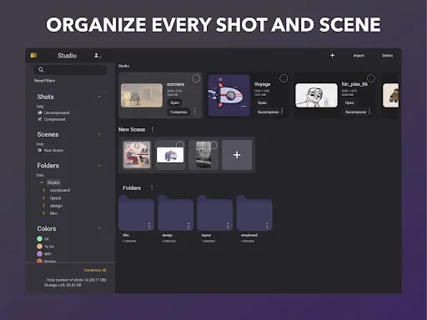The height and width of the screenshot is (320, 427).
Task: Select Studio in the folder tree
Action: tap(53, 182)
